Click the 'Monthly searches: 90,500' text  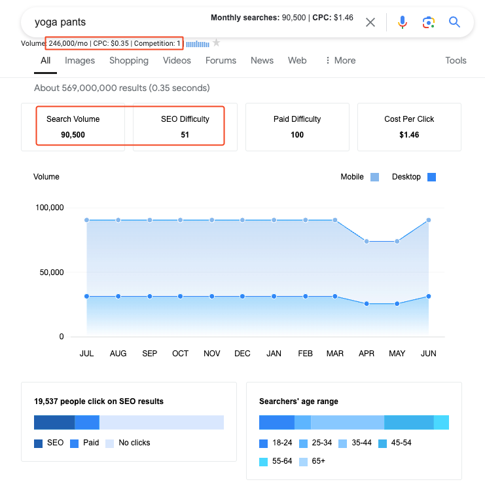tap(259, 18)
